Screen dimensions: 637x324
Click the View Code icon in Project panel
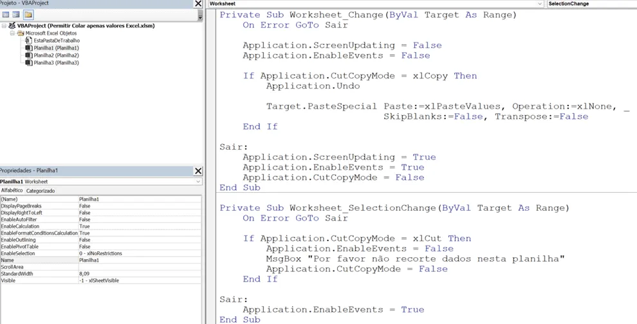click(6, 15)
